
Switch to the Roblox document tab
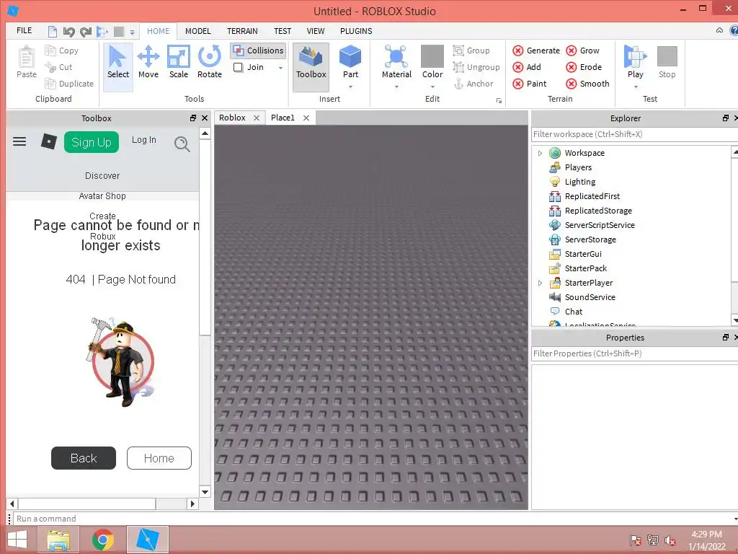point(233,118)
